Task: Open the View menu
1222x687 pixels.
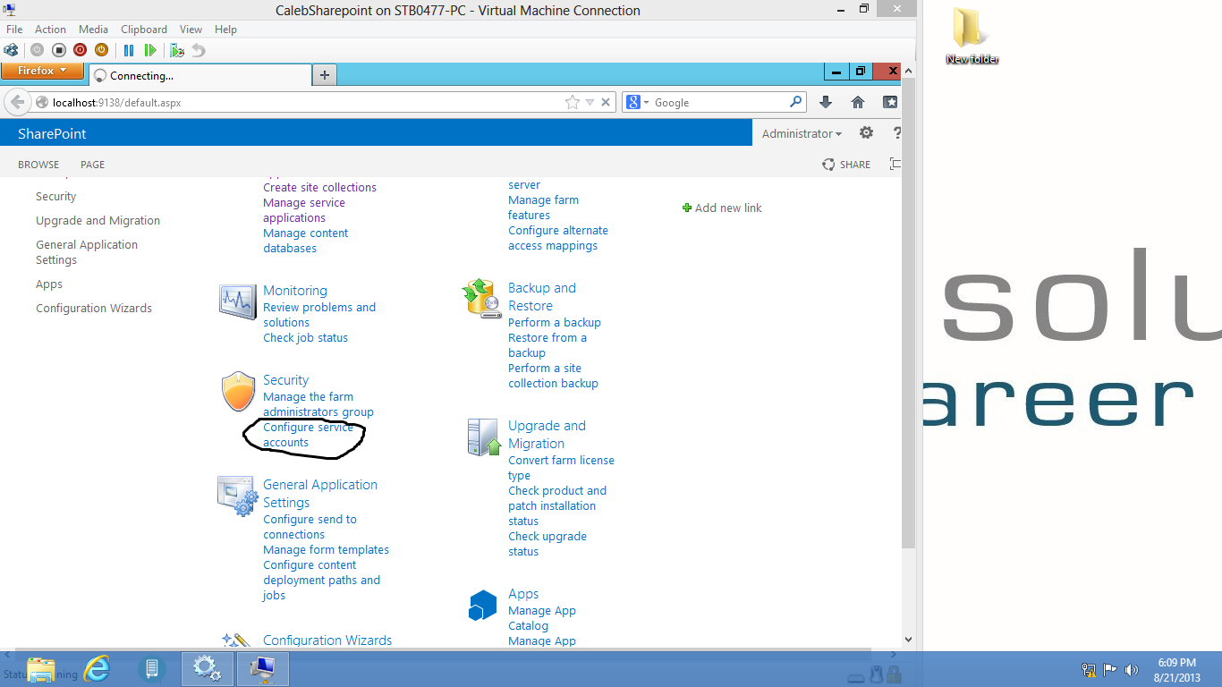Action: (x=191, y=30)
